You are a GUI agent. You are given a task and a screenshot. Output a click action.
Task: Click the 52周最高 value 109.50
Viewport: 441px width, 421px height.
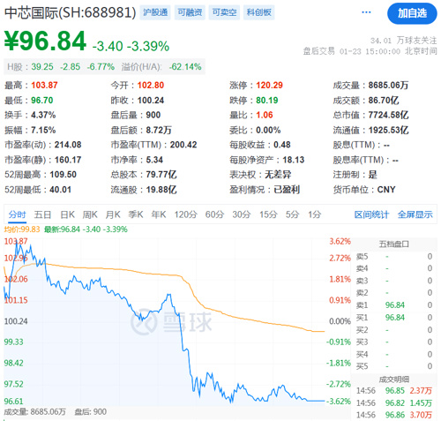click(64, 175)
